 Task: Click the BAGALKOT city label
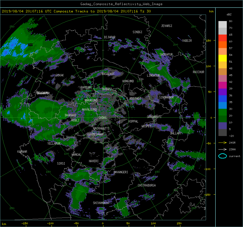(108, 74)
